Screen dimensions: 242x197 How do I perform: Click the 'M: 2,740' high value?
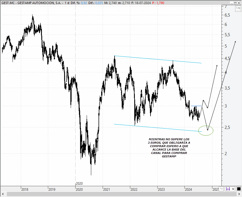(111, 3)
